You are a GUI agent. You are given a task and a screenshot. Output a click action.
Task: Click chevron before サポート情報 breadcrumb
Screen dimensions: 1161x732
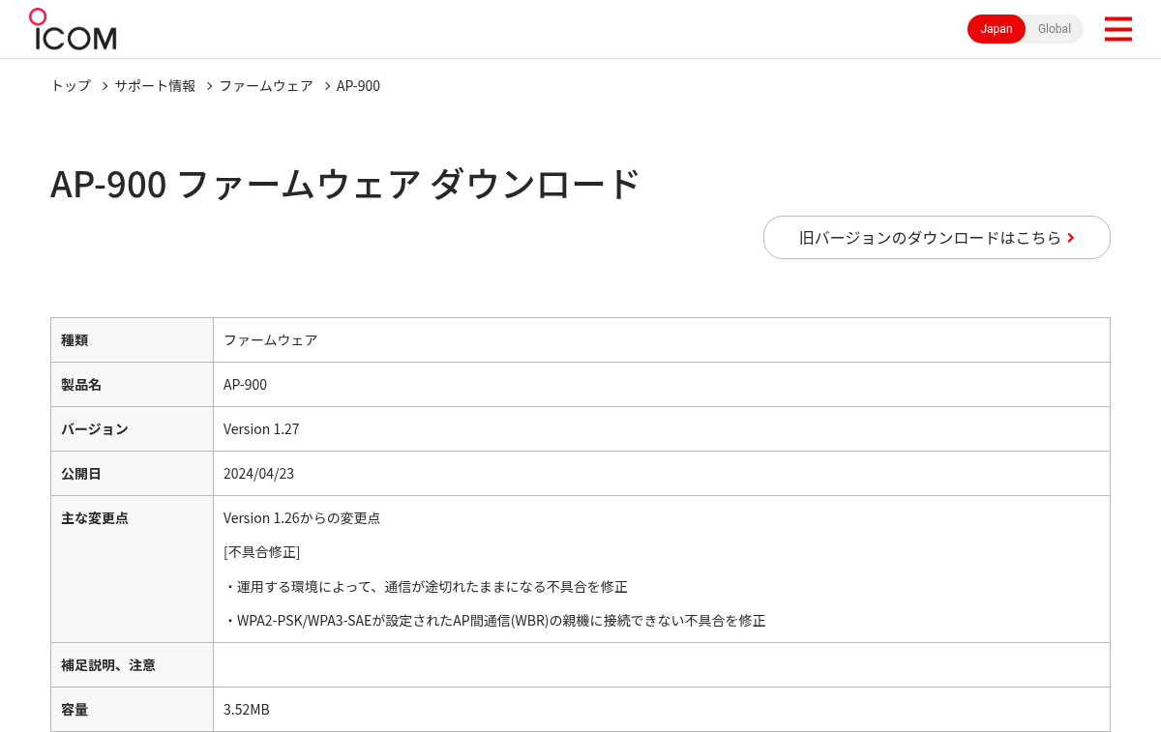coord(104,86)
